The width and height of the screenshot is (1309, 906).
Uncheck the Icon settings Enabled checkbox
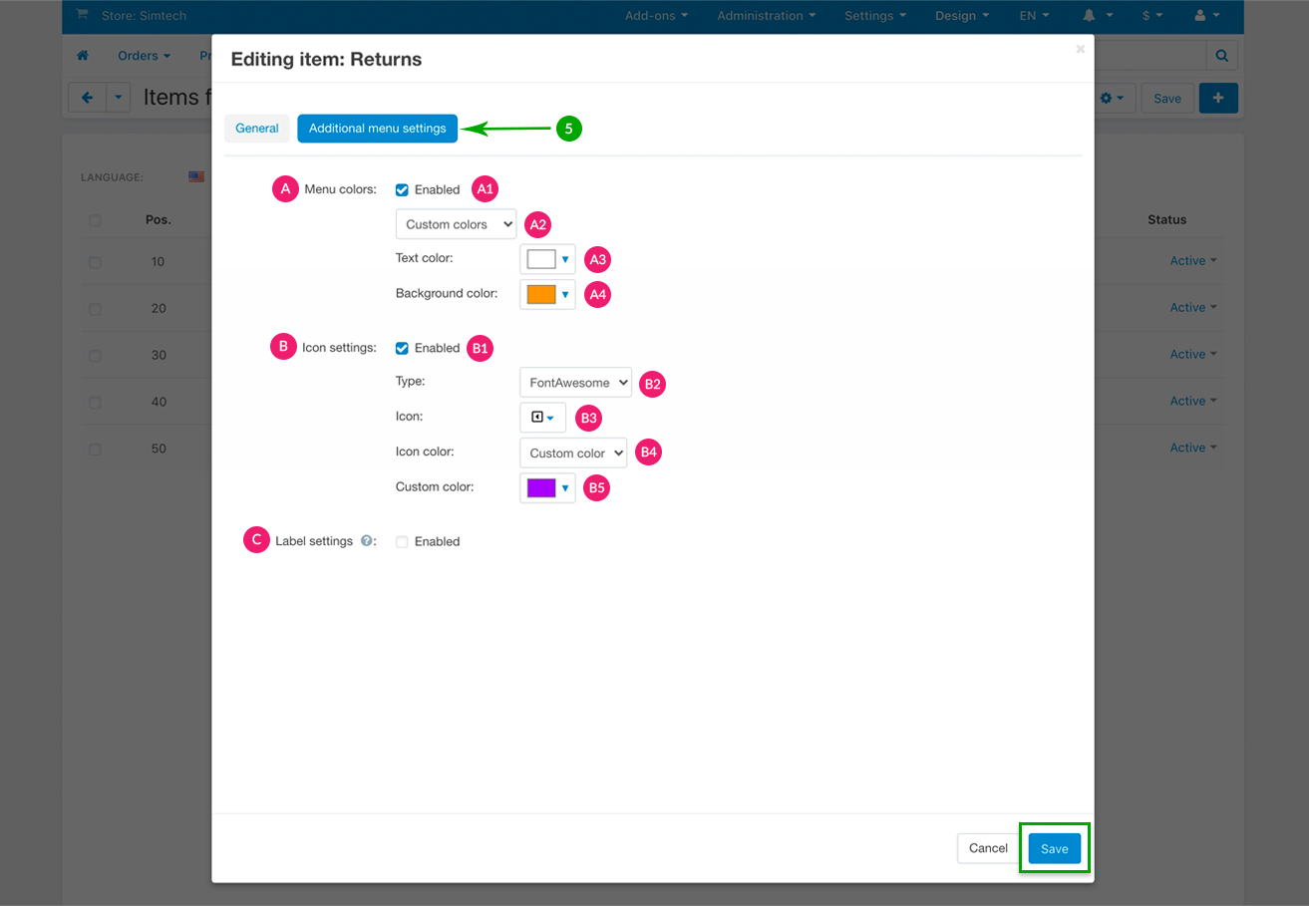click(x=402, y=348)
